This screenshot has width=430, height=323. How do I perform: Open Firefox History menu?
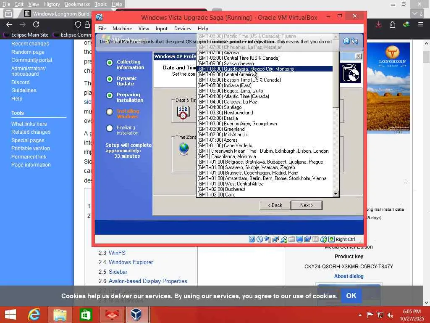(52, 4)
